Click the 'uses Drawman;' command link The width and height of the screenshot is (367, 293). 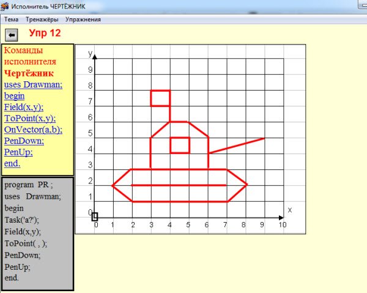pyautogui.click(x=33, y=84)
